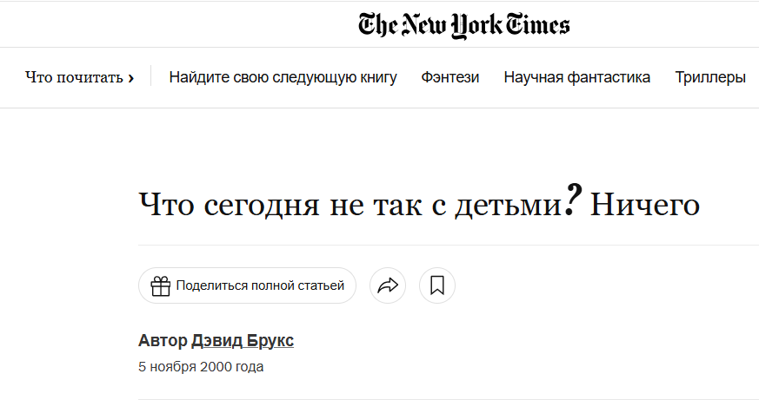Open author page for Дэвид Брукс

tap(243, 340)
